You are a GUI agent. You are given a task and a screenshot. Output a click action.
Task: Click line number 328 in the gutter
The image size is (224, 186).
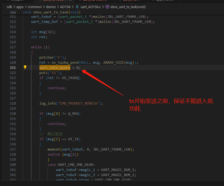pos(13,103)
